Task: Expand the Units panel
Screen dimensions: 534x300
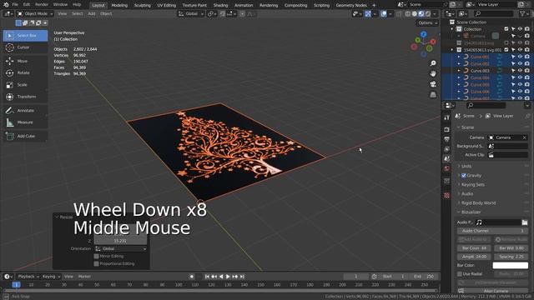Action: [466, 167]
